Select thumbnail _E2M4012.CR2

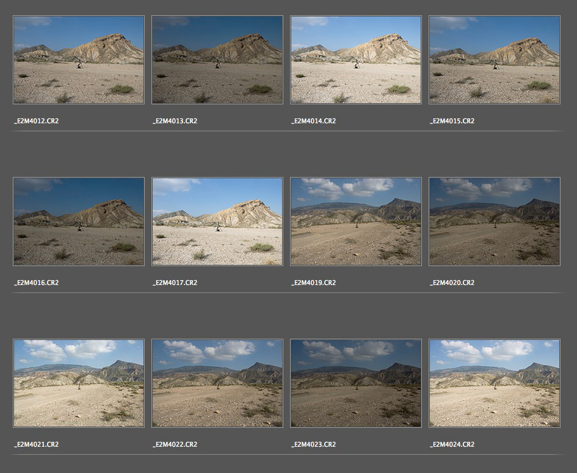79,60
